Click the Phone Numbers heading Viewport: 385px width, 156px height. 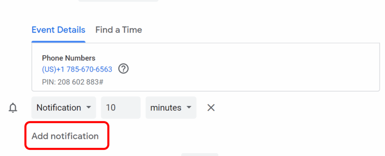pos(68,58)
